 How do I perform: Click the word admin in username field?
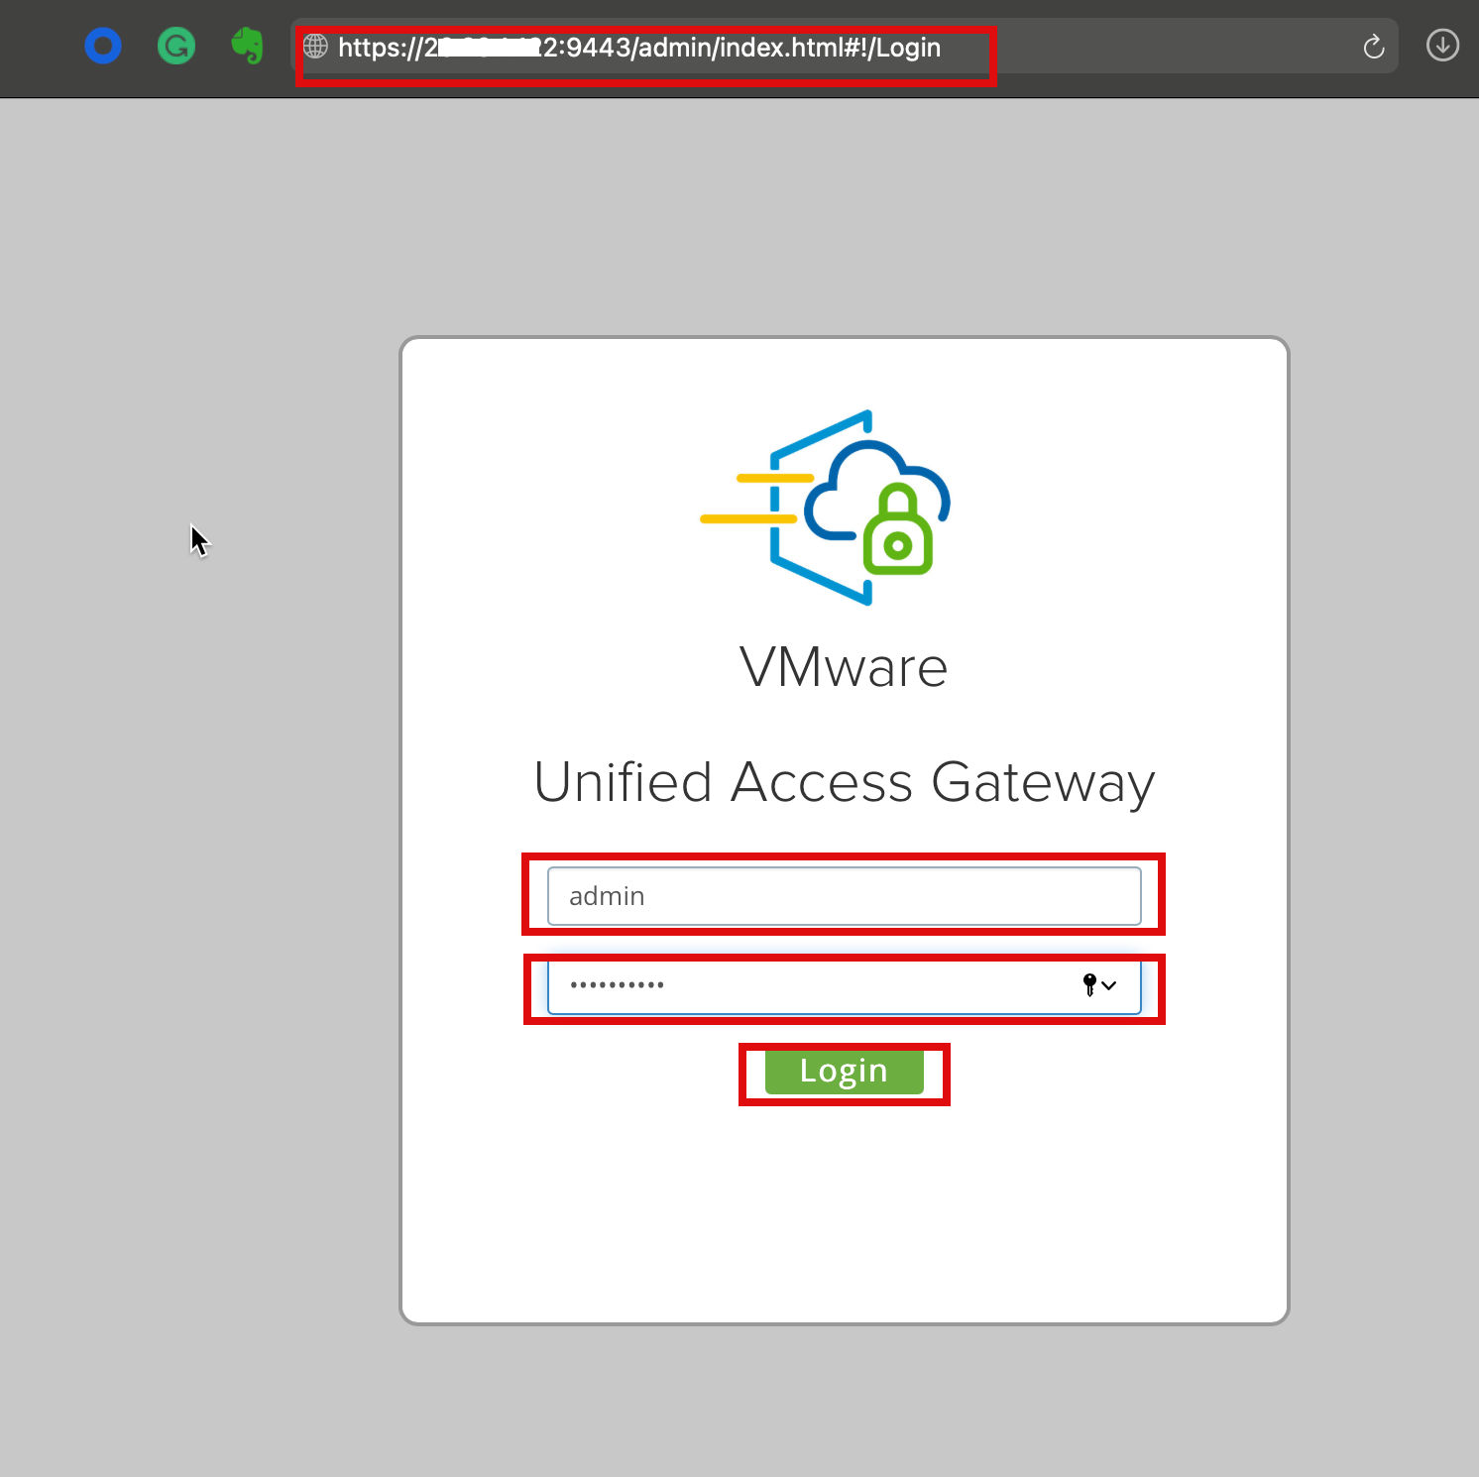click(607, 896)
